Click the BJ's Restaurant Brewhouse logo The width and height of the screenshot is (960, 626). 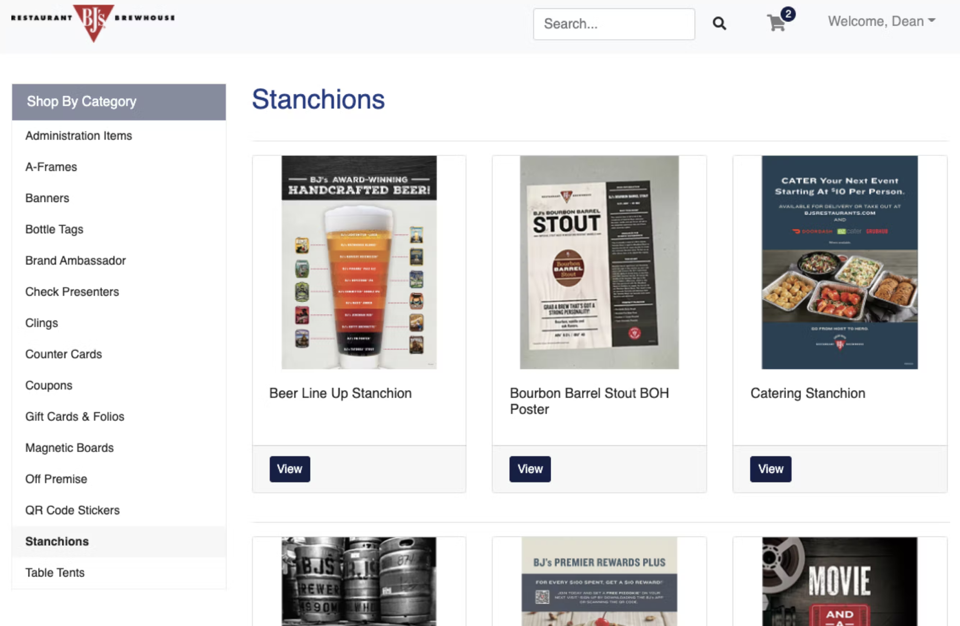[93, 21]
